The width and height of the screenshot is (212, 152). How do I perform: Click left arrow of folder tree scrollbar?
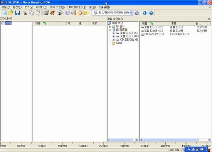[109, 140]
